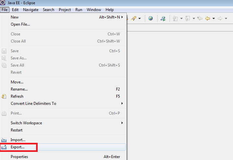Select Move... in the File menu
Screen dimensions: 233x160
[68, 82]
